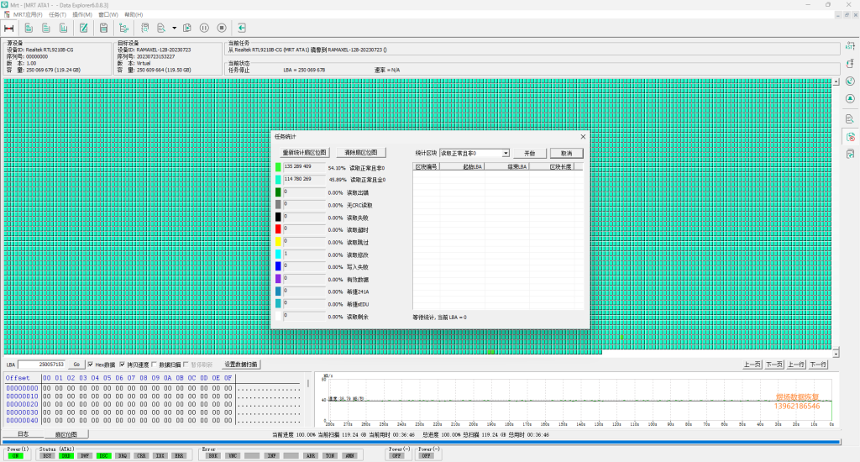Image resolution: width=860 pixels, height=462 pixels.
Task: Click the clock icon in the right sidebar
Action: (850, 81)
